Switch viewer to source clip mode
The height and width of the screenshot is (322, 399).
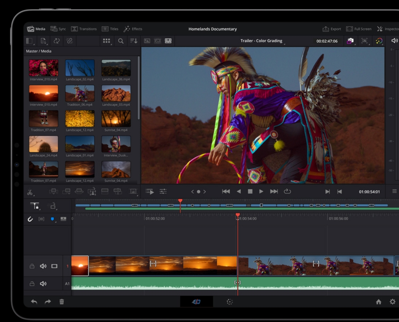click(x=147, y=41)
